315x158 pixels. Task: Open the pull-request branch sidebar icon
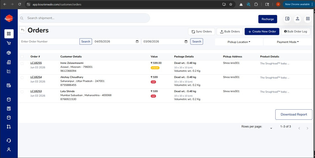tap(9, 127)
